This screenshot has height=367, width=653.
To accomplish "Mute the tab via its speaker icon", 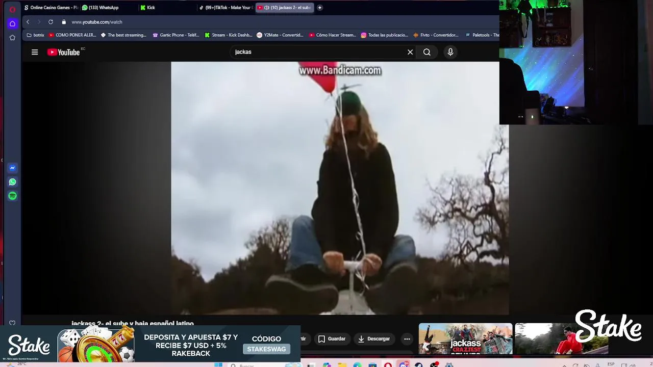I will [x=266, y=8].
